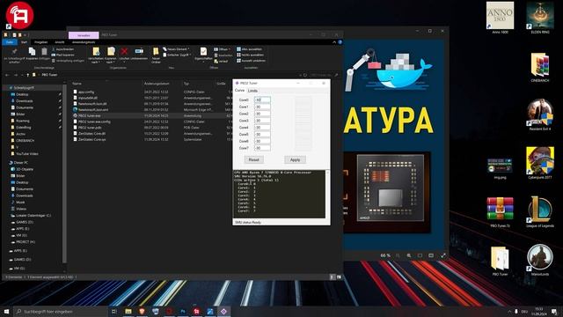Click the fullscreen icon in photo viewer
563x317 pixels.
tap(443, 255)
